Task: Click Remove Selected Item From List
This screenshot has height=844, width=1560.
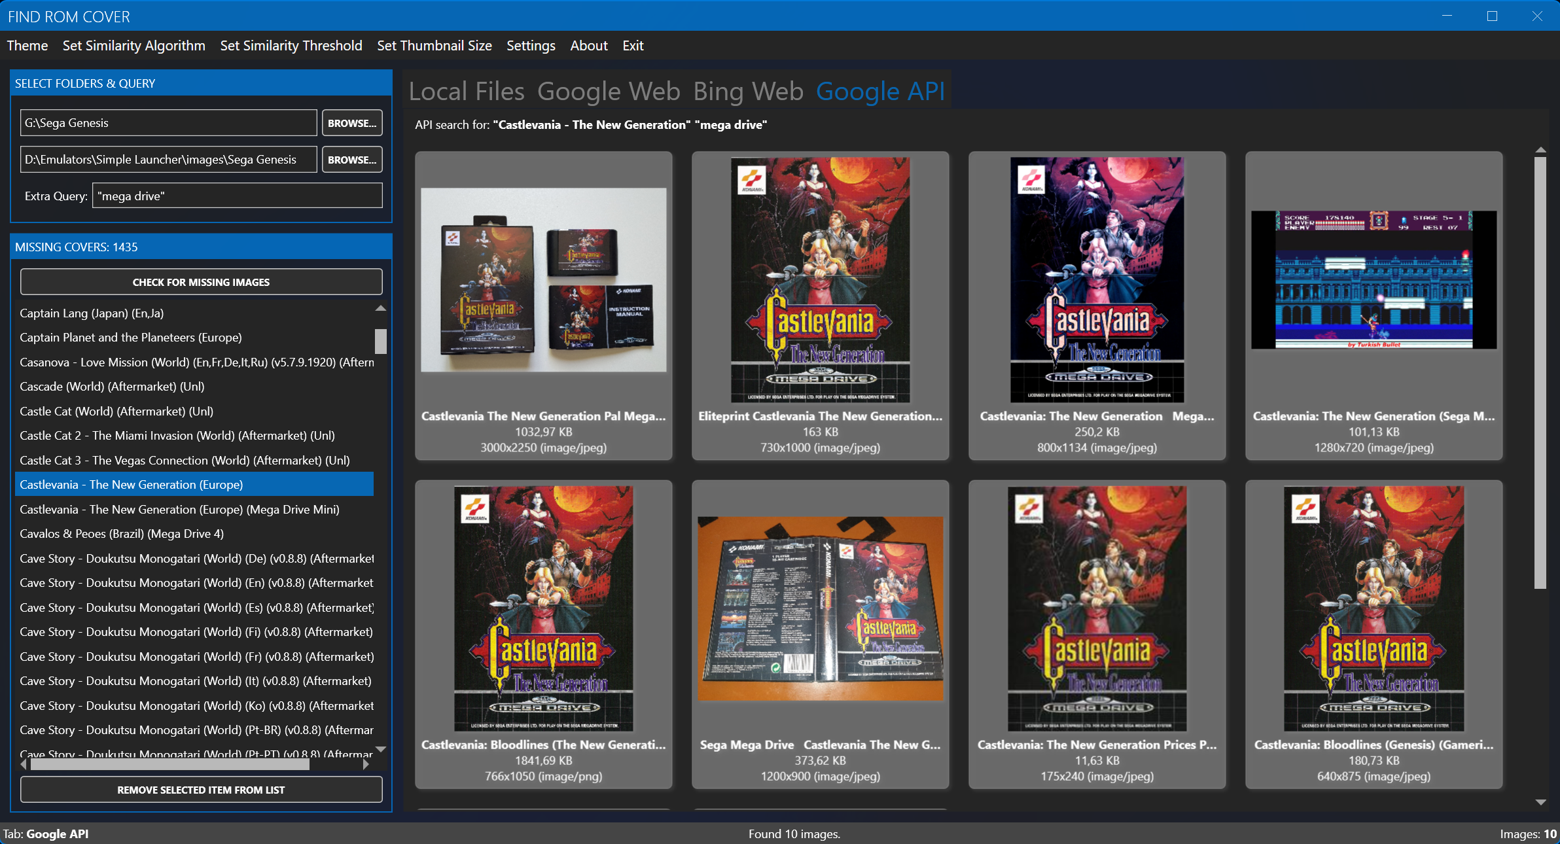Action: pos(202,790)
